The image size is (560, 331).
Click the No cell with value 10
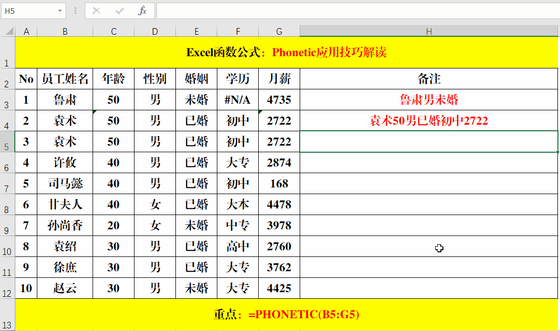point(26,288)
